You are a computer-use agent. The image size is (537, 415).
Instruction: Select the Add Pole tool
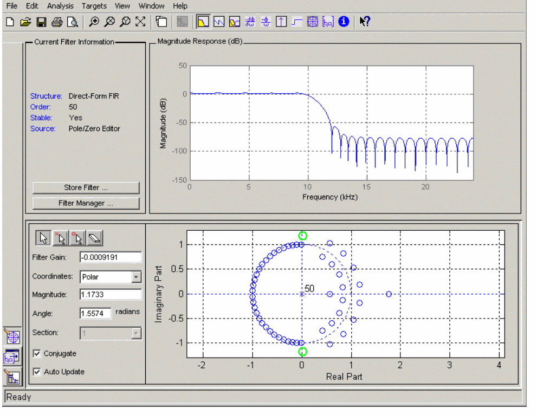[x=61, y=238]
